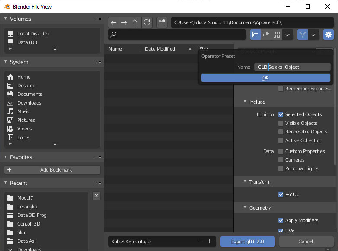The width and height of the screenshot is (338, 251).
Task: Enable Remember Export Settings checkbox
Action: click(x=281, y=89)
